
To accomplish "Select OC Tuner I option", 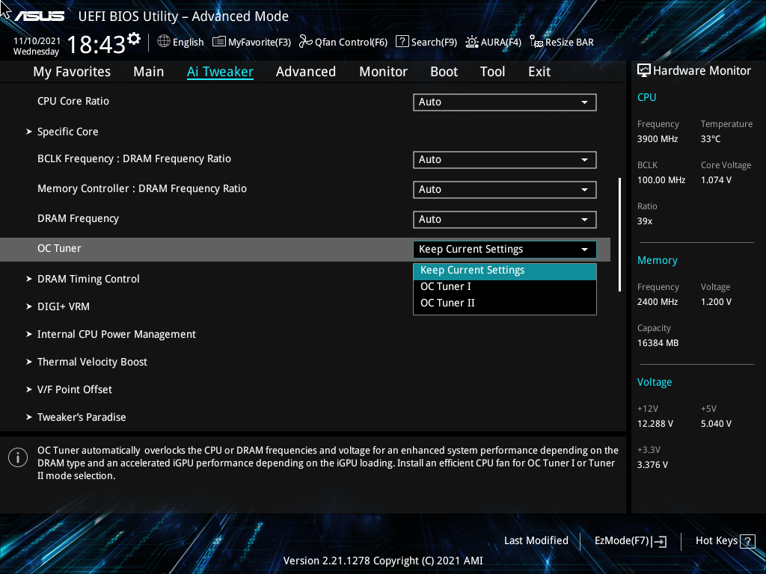I will (505, 286).
